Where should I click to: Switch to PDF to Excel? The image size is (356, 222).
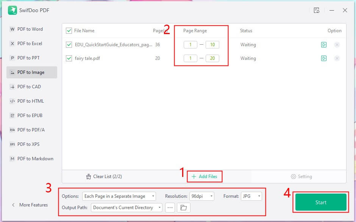[x=32, y=44]
